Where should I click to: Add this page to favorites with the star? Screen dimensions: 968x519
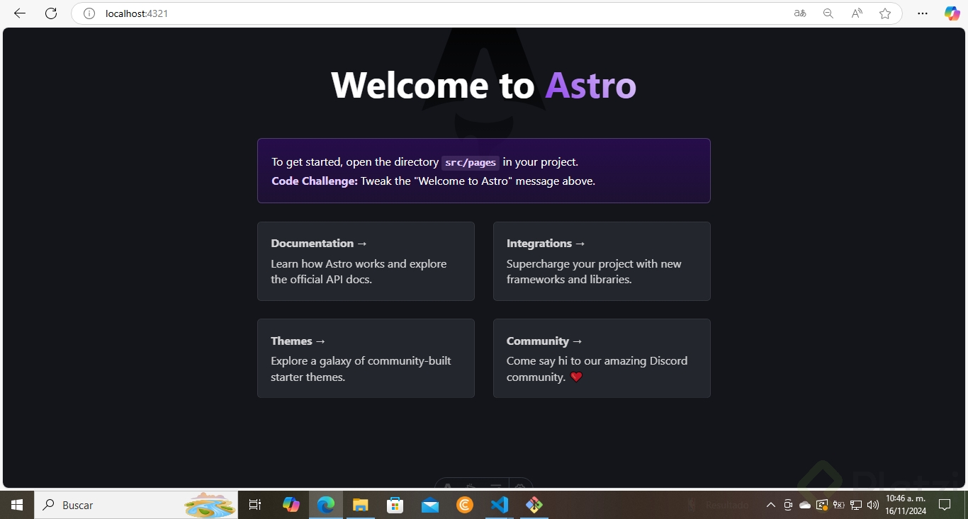885,13
